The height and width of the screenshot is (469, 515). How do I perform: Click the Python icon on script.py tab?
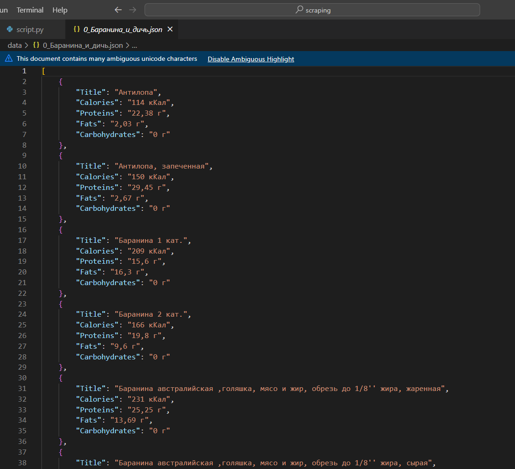(10, 29)
